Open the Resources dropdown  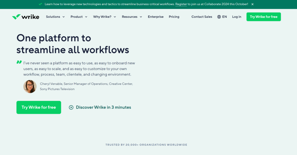tap(132, 17)
